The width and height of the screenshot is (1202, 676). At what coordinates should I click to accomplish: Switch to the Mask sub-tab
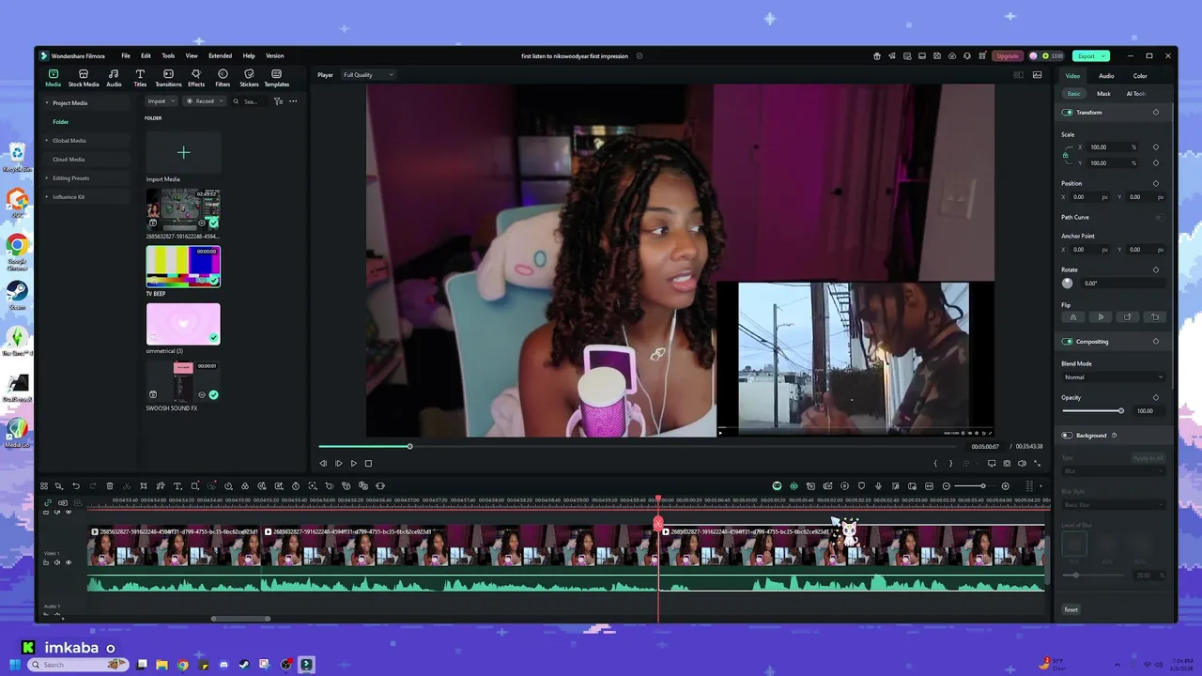pos(1103,94)
